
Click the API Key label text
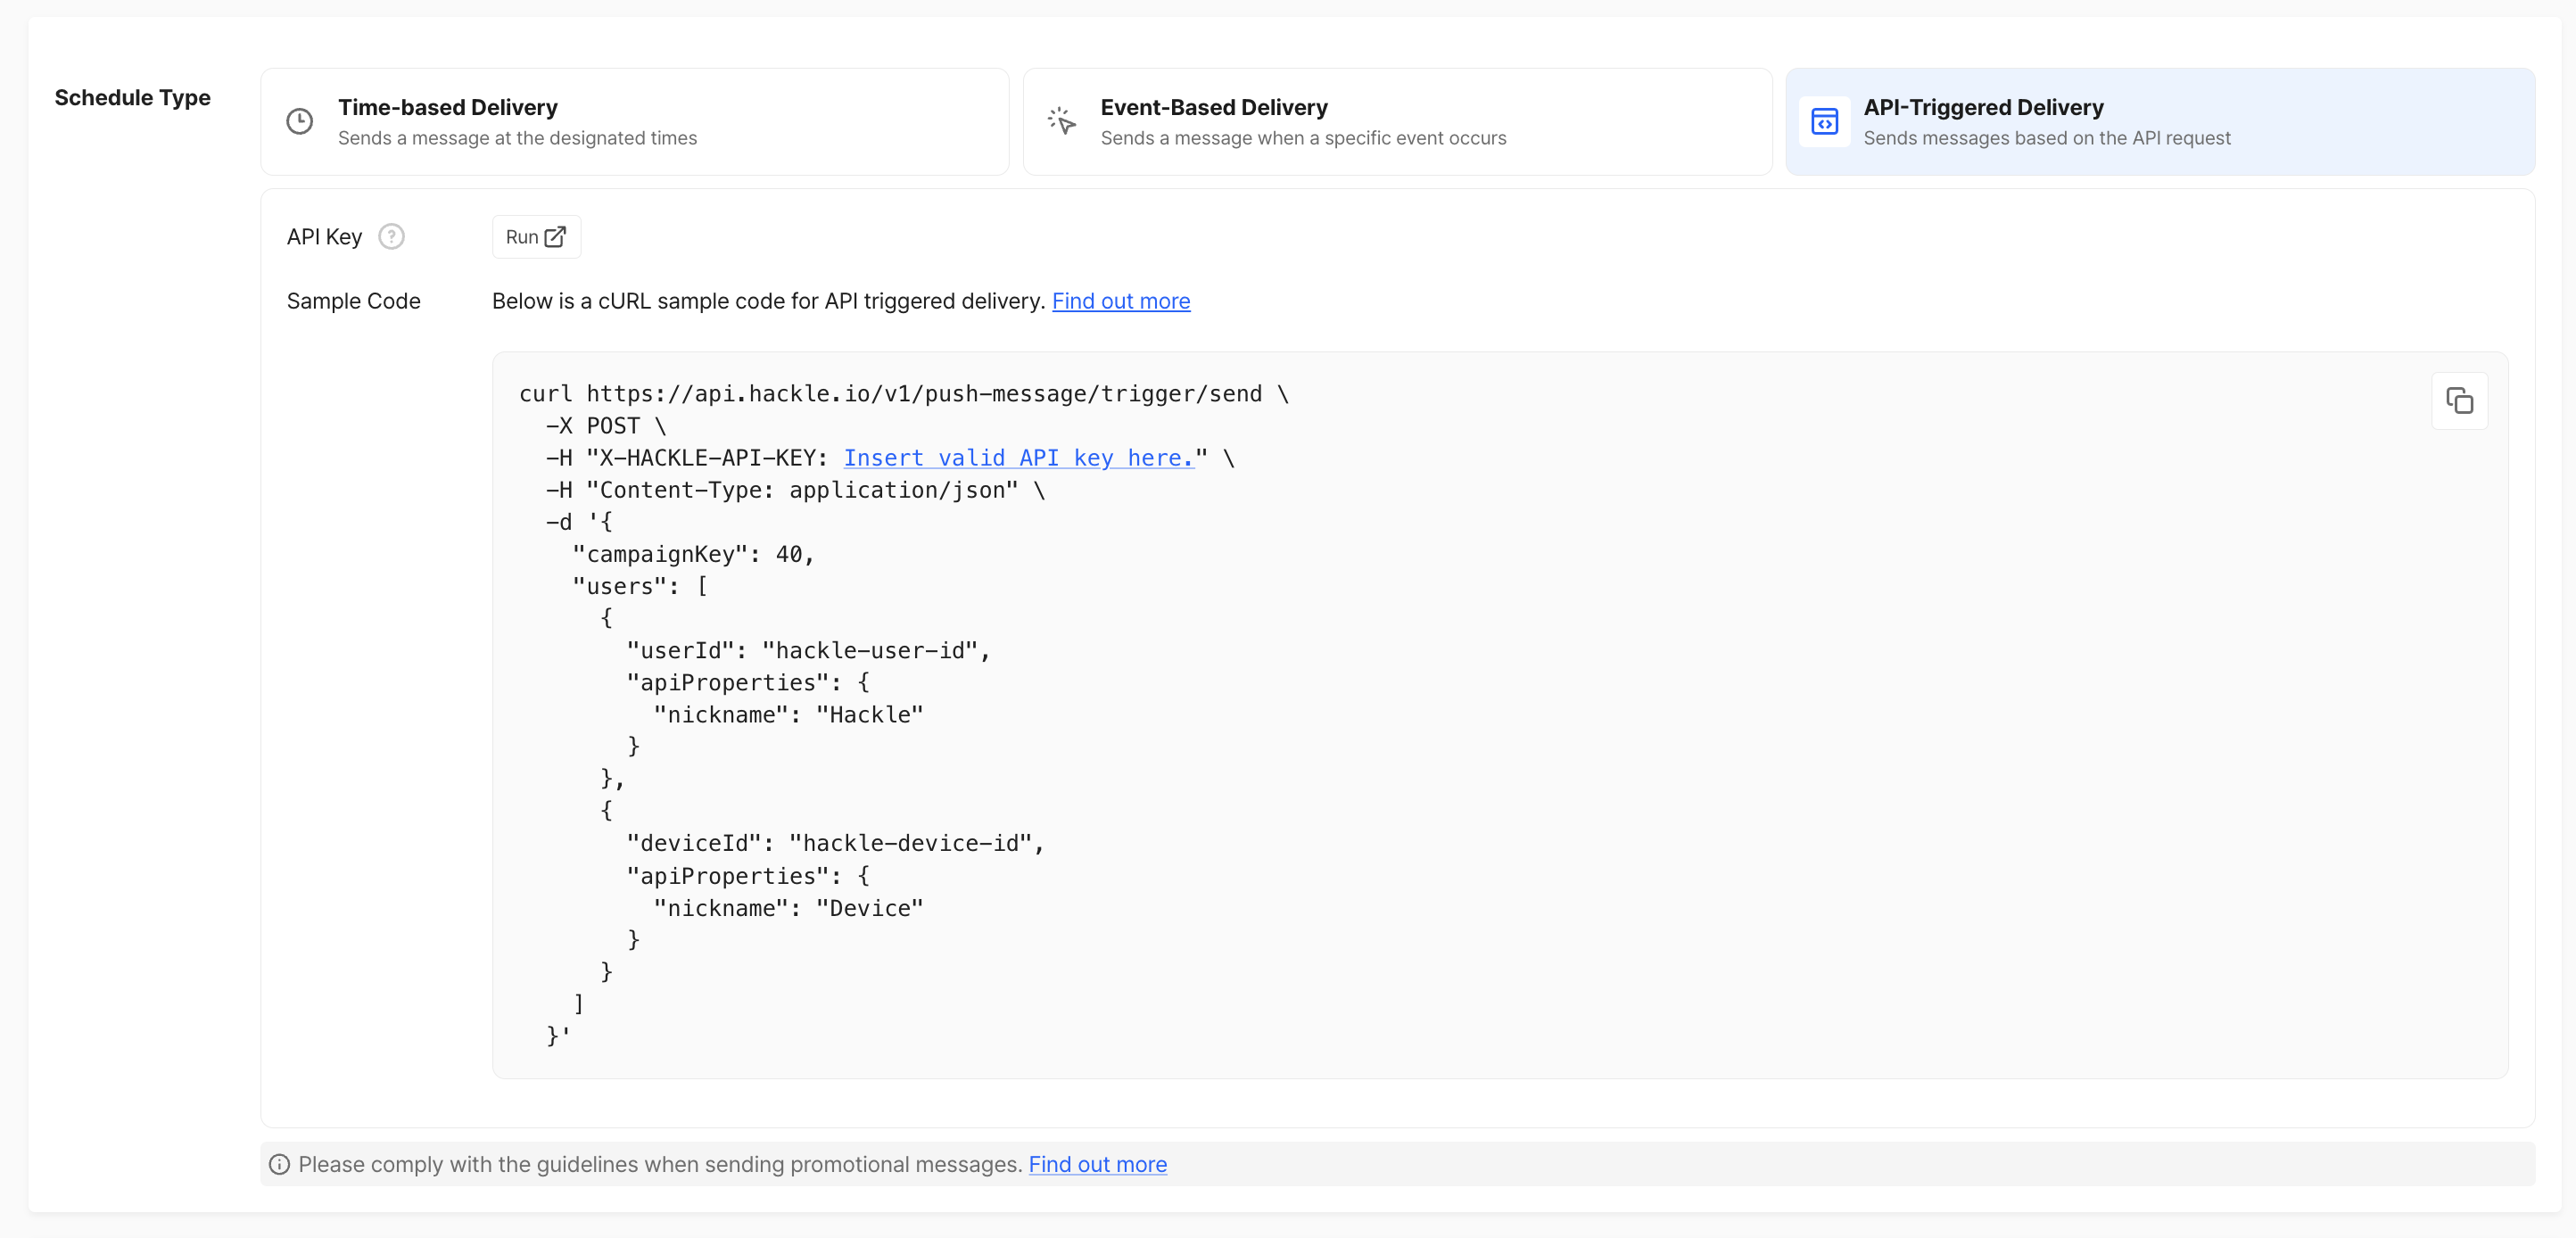pyautogui.click(x=324, y=237)
